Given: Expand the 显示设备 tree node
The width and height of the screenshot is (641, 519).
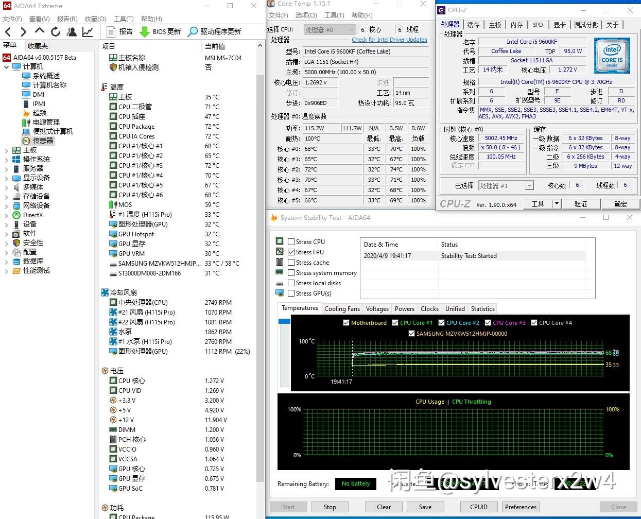Looking at the screenshot, I should point(6,178).
